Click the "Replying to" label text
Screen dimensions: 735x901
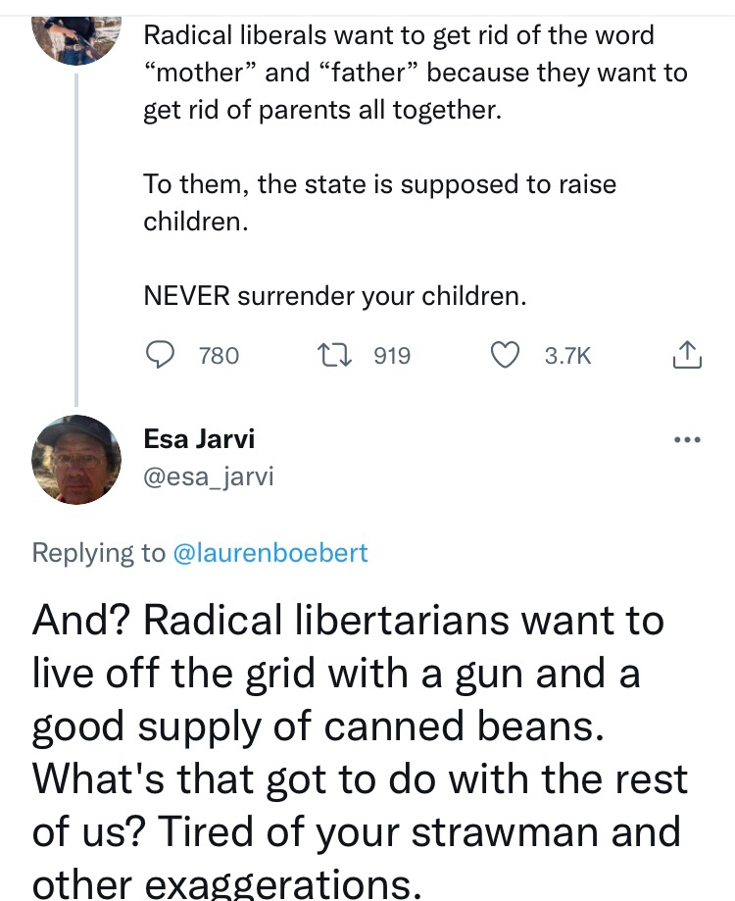tap(99, 552)
